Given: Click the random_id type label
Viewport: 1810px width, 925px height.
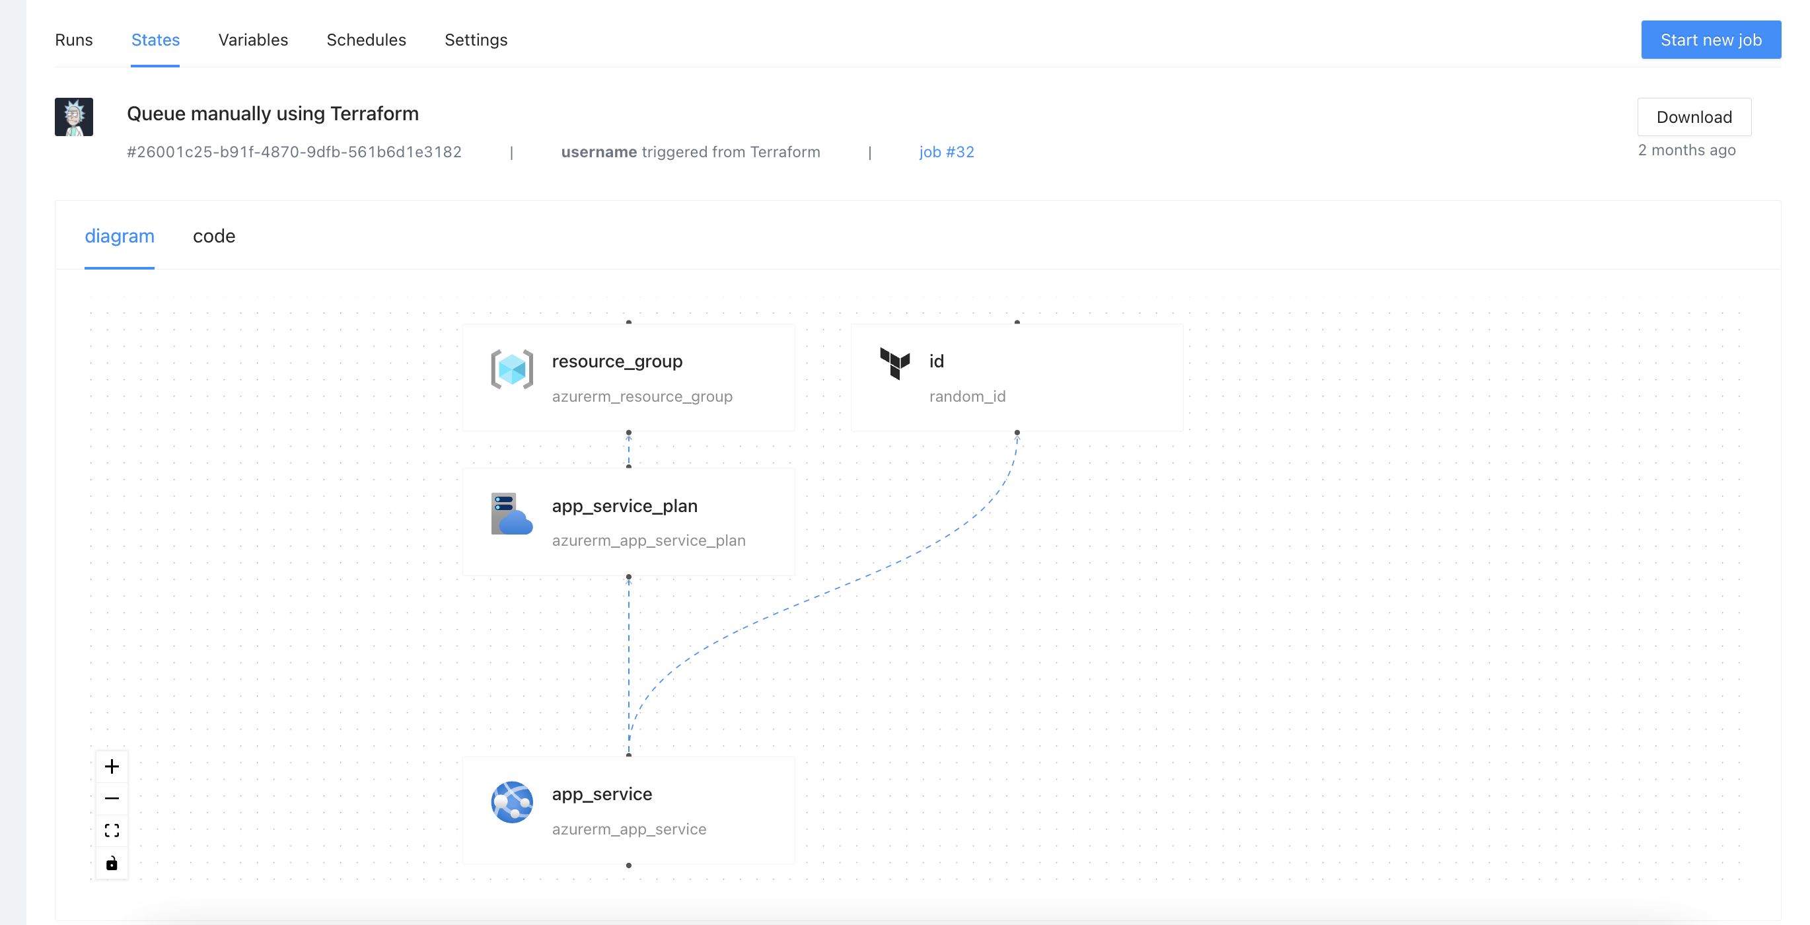Looking at the screenshot, I should [968, 396].
